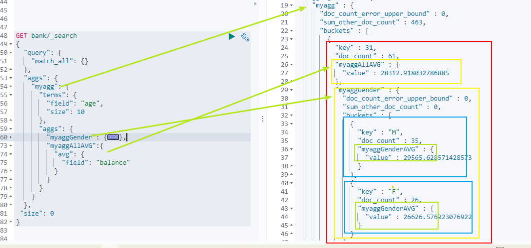Viewport: 531px width, 248px height.
Task: Click line number 27 in the response gutter
Action: click(x=284, y=73)
